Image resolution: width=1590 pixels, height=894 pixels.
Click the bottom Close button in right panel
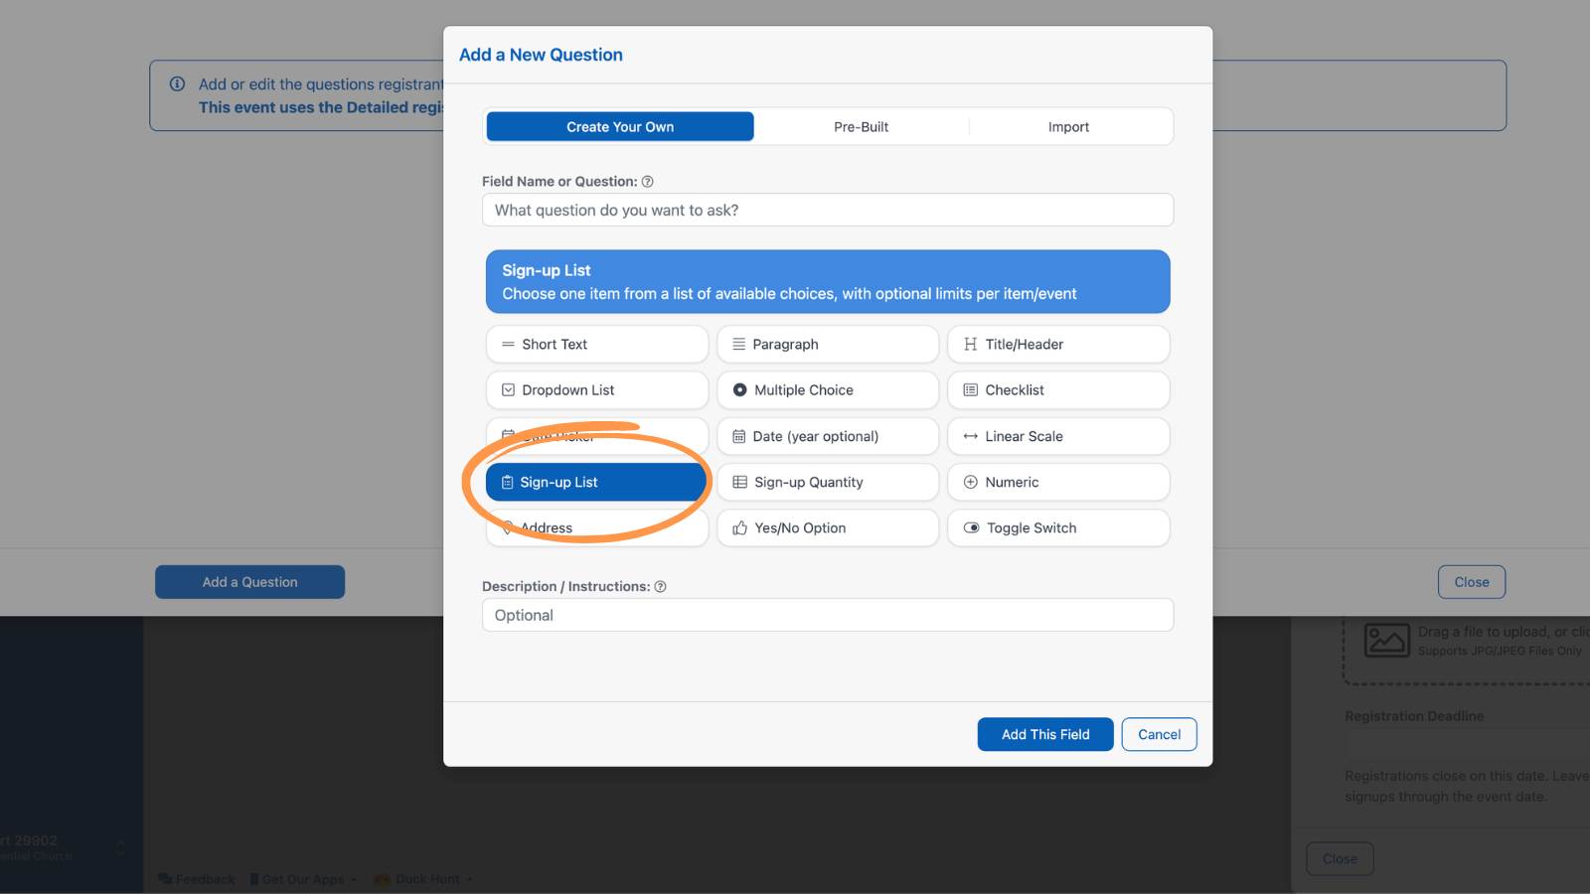1340,858
